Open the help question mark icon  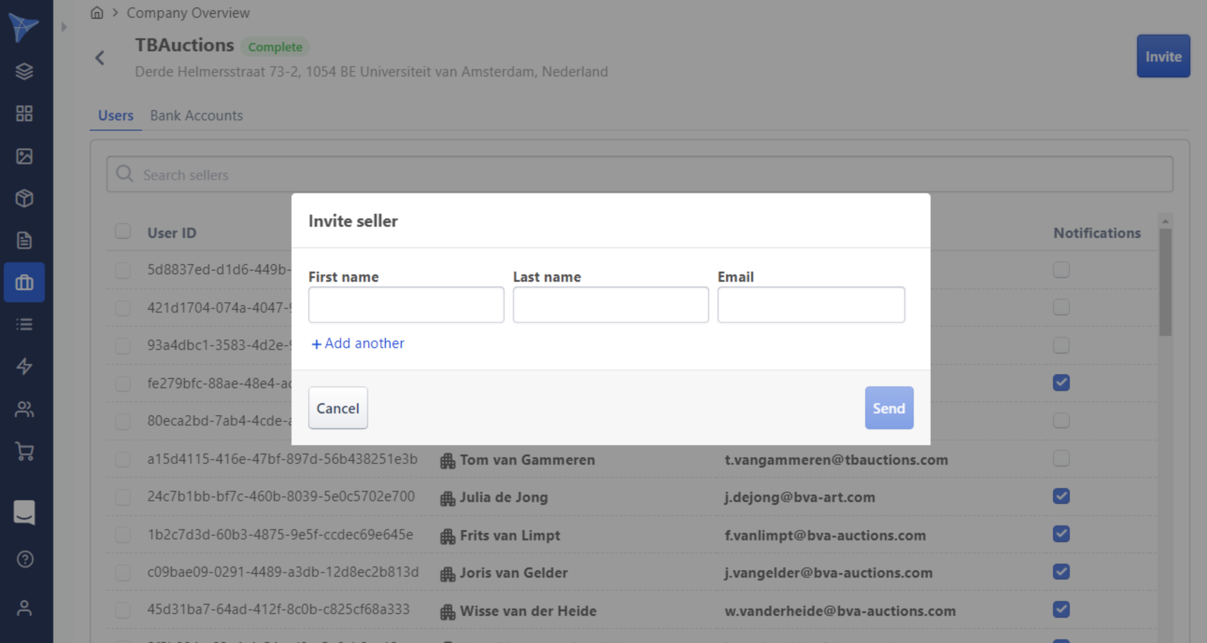(24, 559)
